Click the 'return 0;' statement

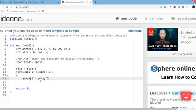coord(23,88)
